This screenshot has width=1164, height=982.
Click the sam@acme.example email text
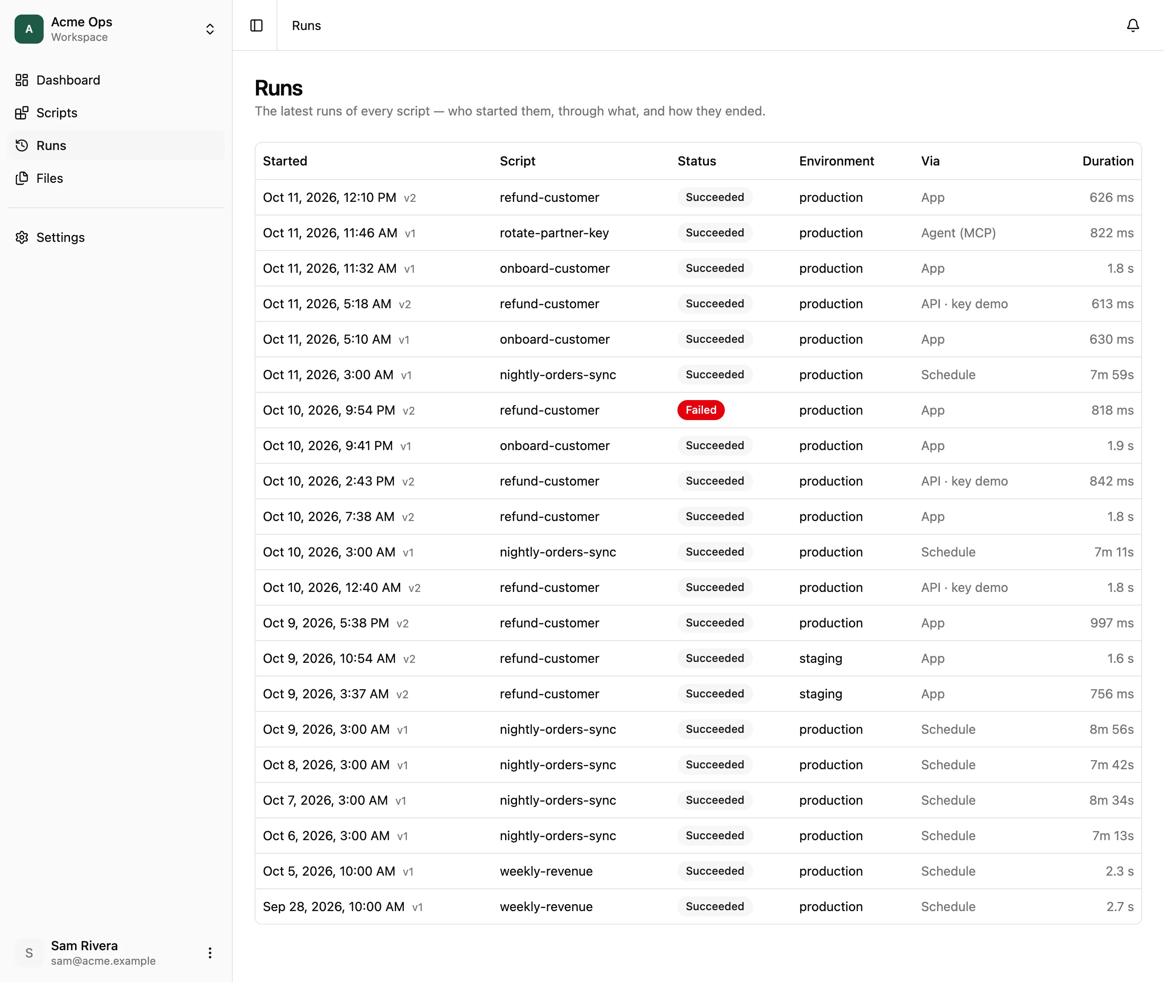[103, 961]
